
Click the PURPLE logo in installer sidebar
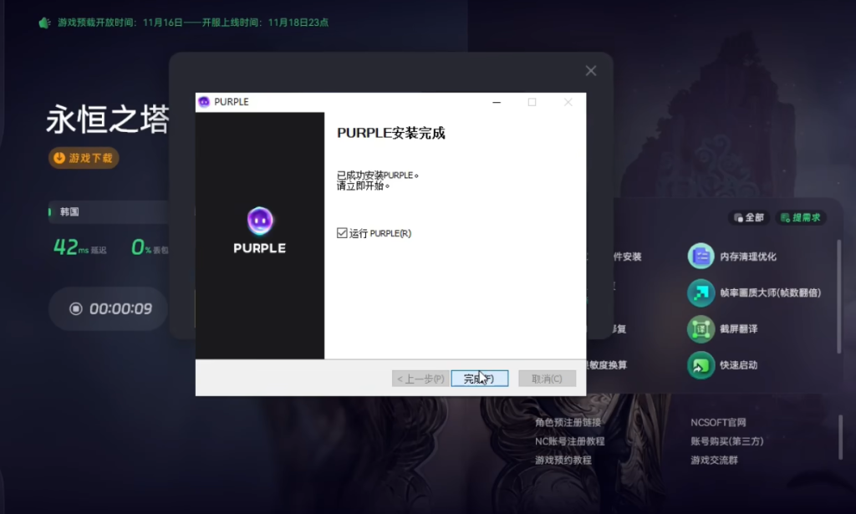(259, 221)
